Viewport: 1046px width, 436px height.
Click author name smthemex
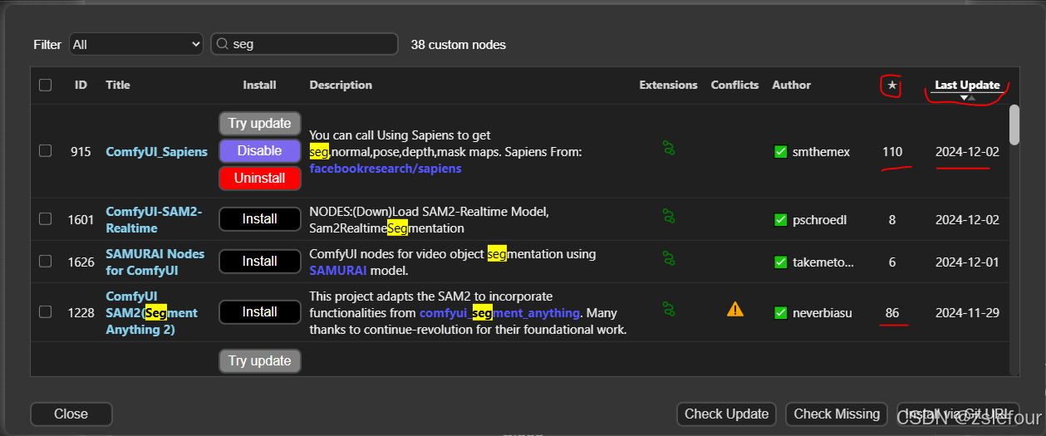point(821,152)
